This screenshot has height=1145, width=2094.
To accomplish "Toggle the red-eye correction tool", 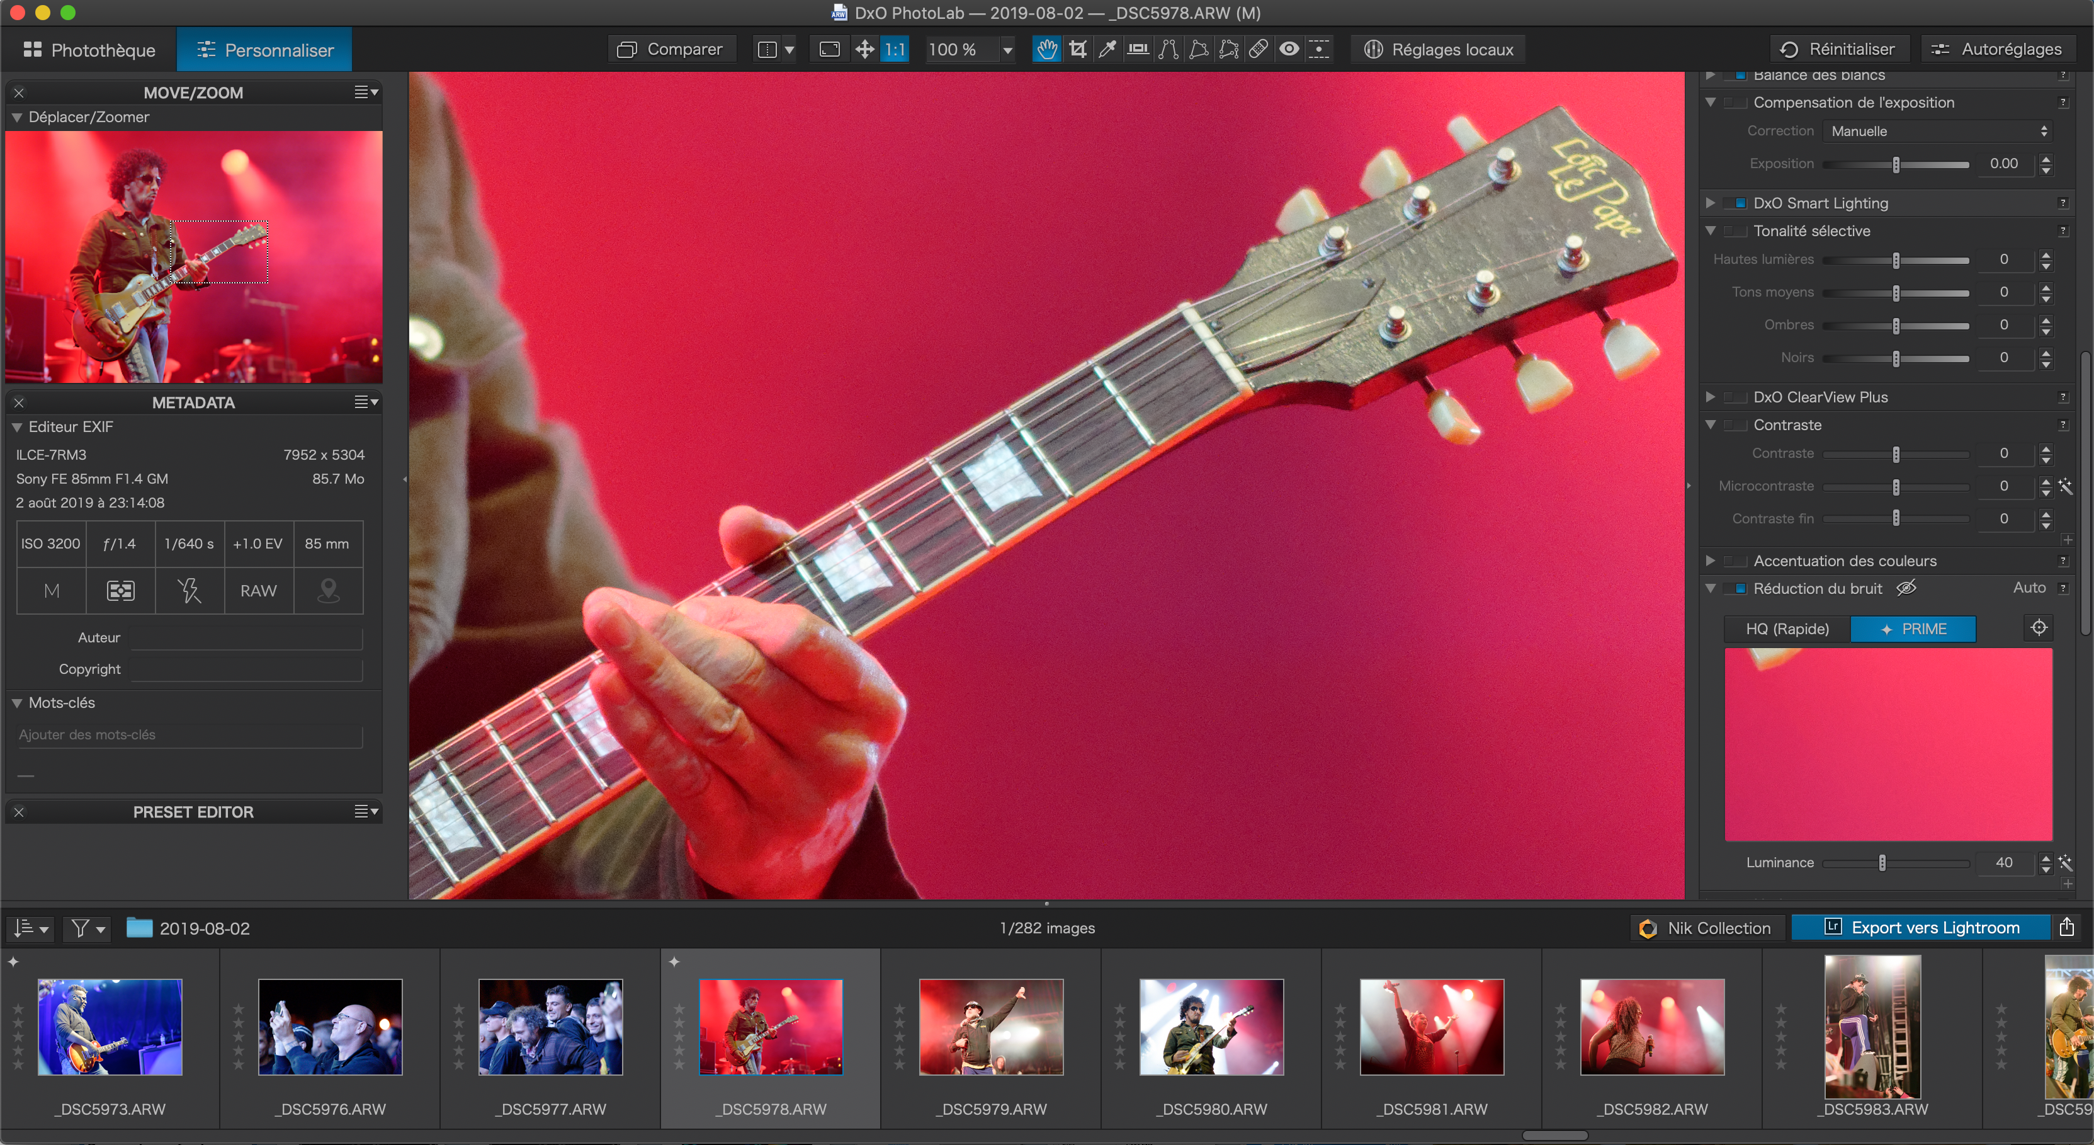I will pos(1289,50).
